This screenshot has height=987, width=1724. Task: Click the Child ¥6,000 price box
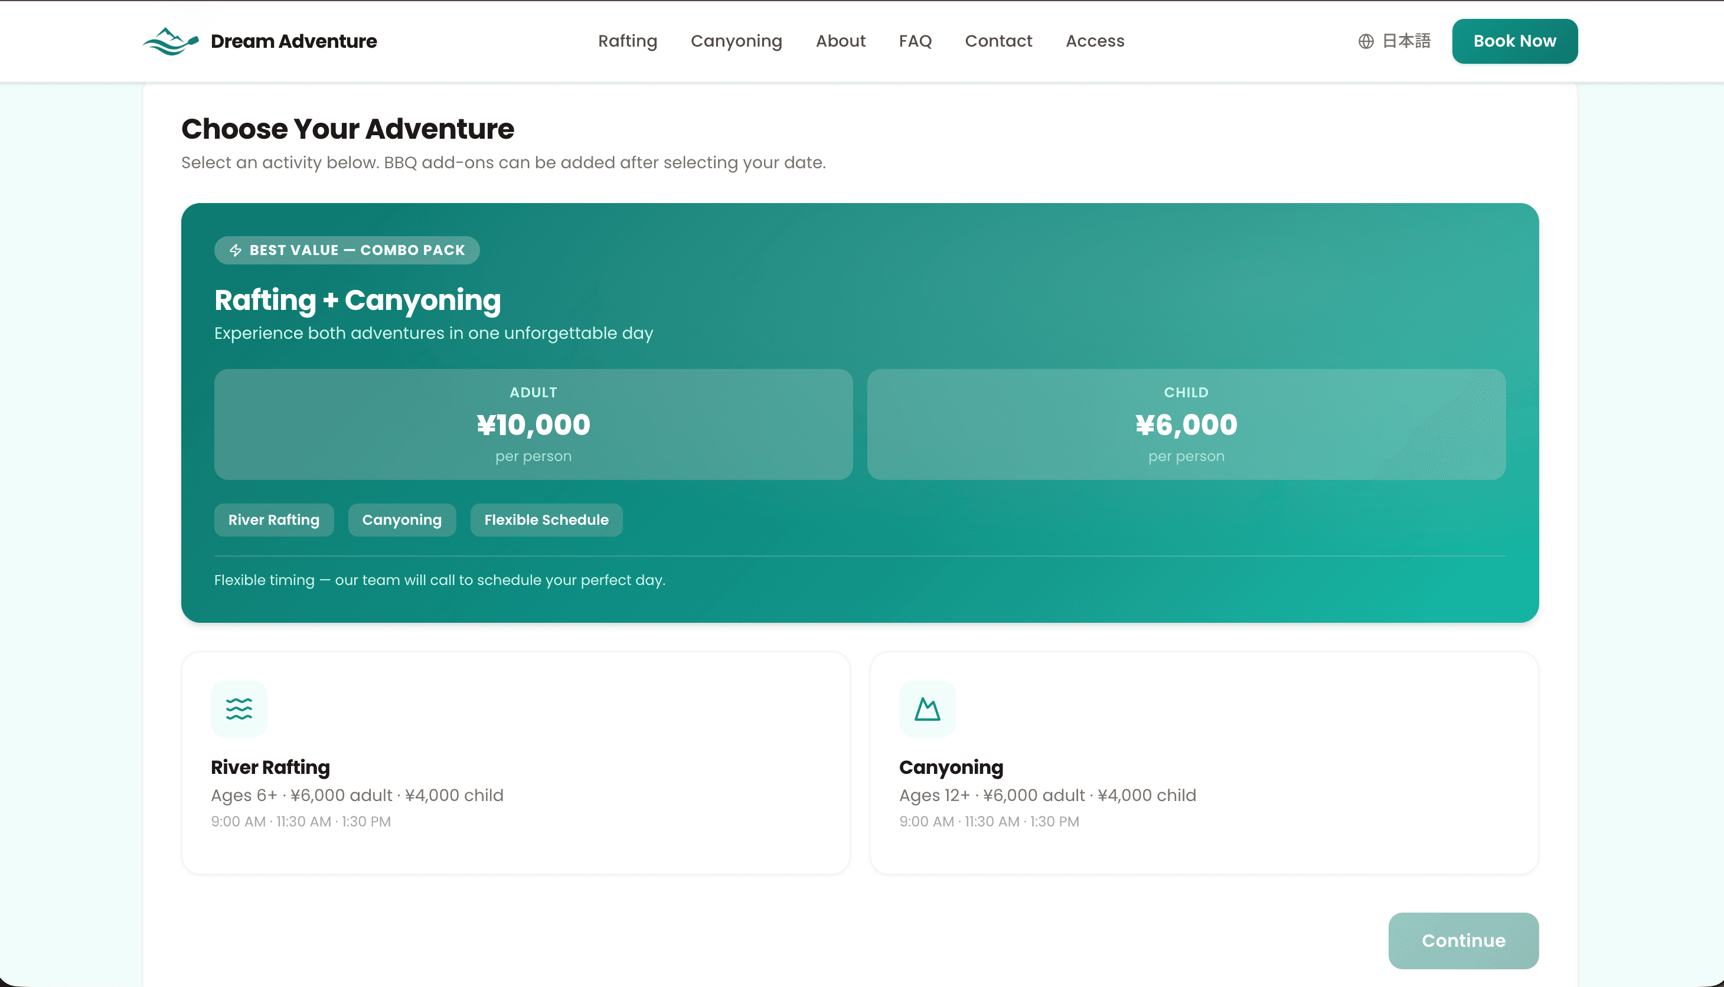[1186, 424]
